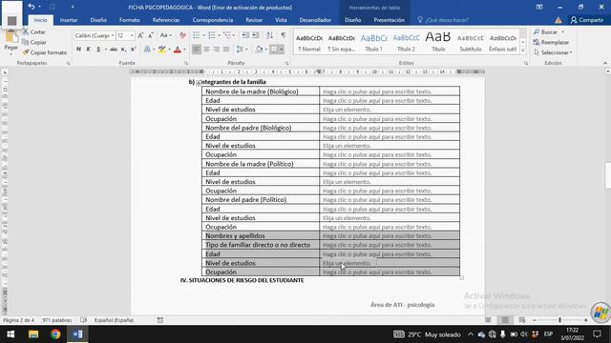Screen dimensions: 611x343
Task: Apply red font color
Action: pos(178,50)
